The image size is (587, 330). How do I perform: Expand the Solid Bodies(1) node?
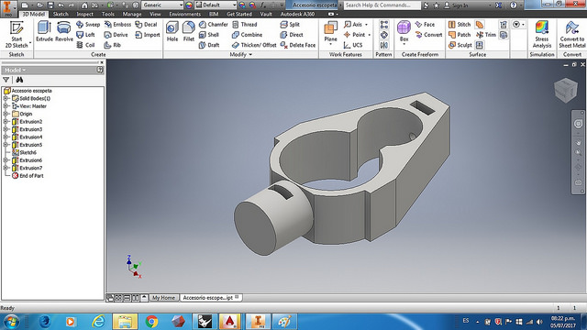(6, 98)
